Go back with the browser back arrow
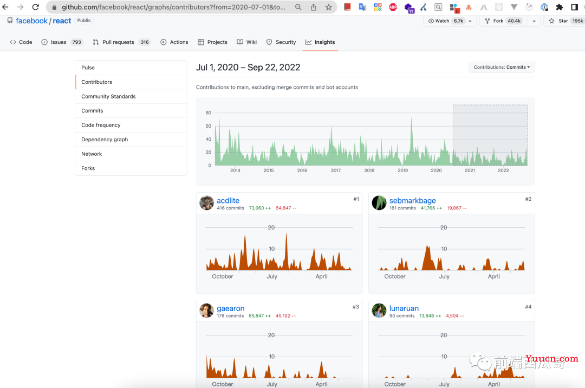 (x=5, y=7)
